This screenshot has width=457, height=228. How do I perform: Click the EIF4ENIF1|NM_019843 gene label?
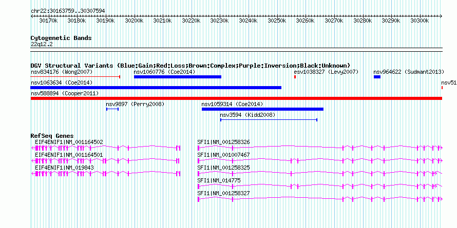coord(65,168)
